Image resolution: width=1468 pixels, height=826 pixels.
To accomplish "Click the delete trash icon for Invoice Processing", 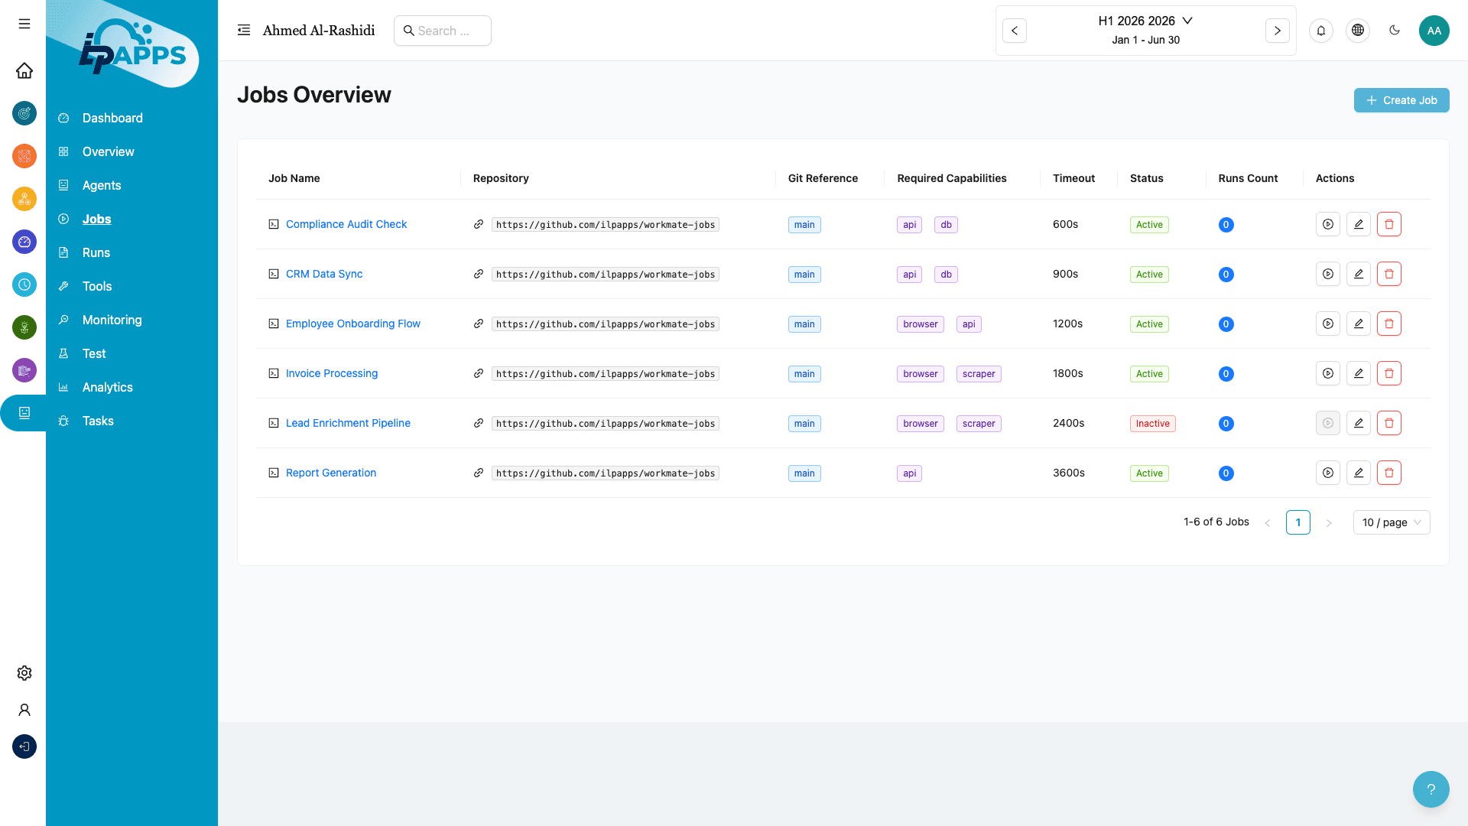I will (x=1389, y=373).
